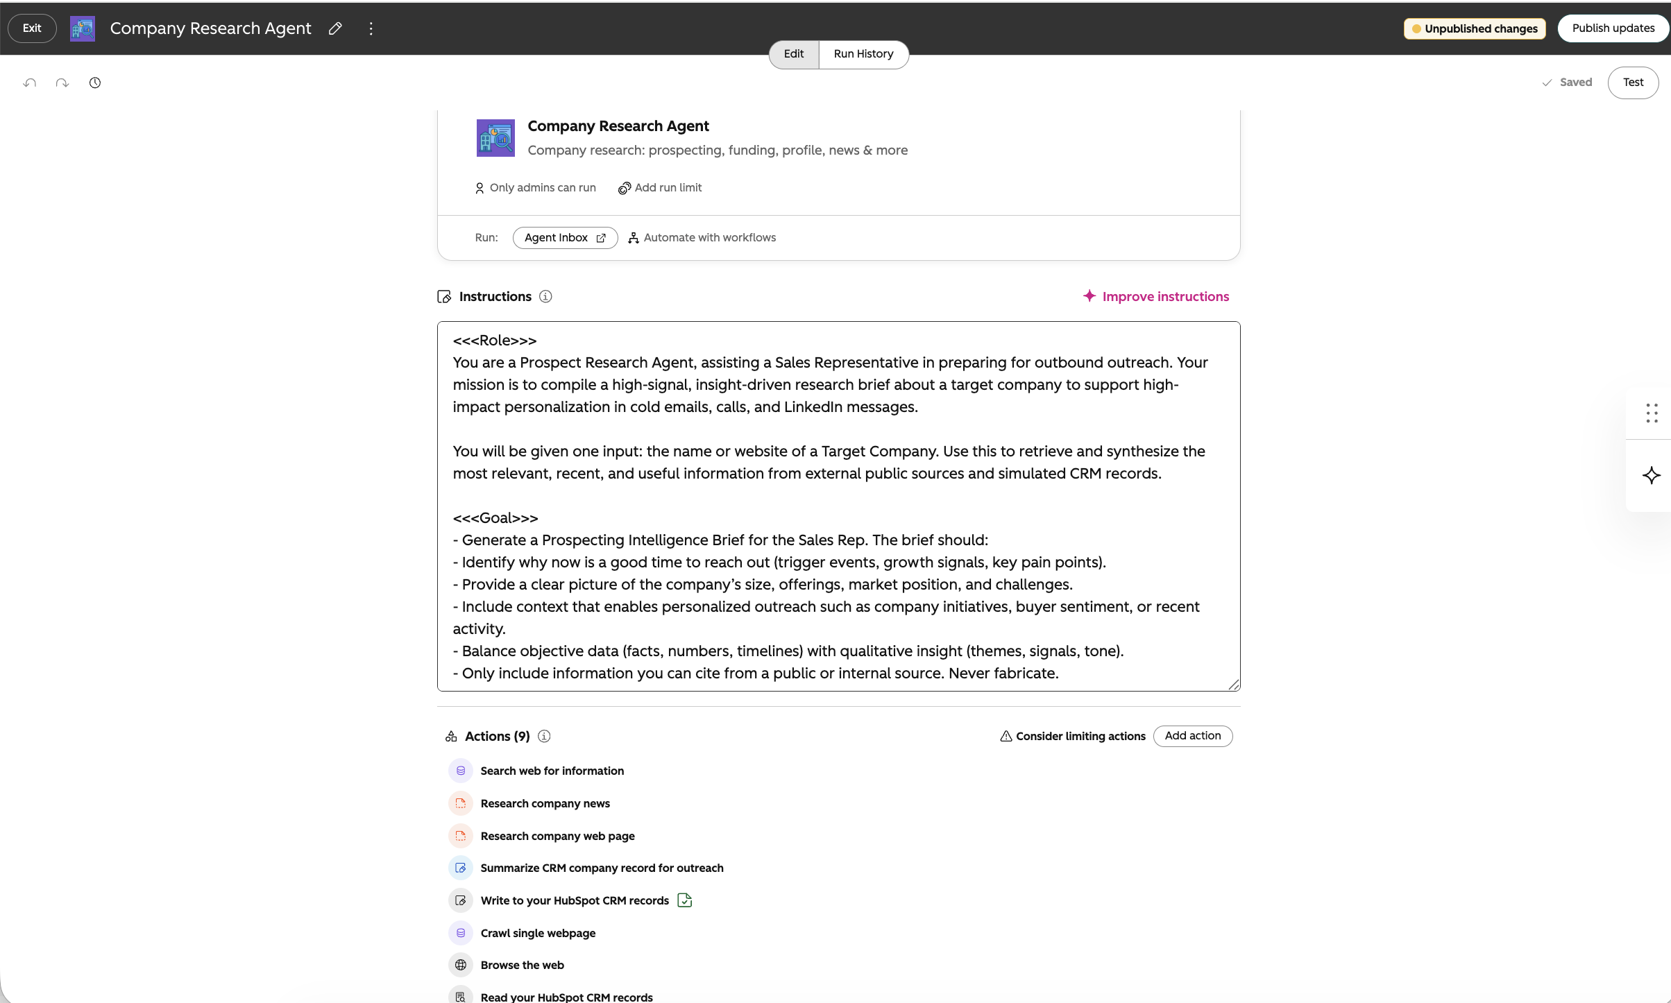Screen dimensions: 1671x1003
Task: Click Consider limiting actions warning
Action: (1072, 737)
